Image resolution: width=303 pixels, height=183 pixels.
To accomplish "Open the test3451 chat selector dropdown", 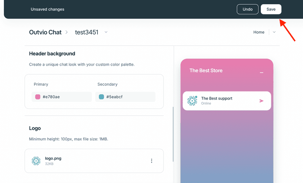I will pyautogui.click(x=106, y=32).
